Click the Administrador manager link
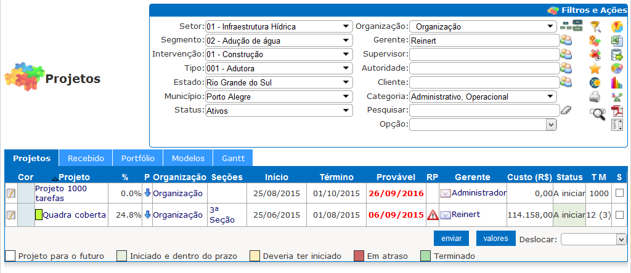 (x=479, y=192)
